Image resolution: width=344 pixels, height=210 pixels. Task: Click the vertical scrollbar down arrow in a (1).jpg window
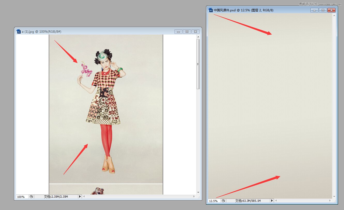198,192
